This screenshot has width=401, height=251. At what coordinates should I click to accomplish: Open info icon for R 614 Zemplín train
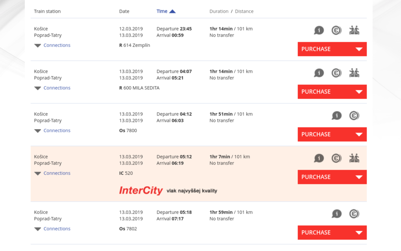point(319,30)
